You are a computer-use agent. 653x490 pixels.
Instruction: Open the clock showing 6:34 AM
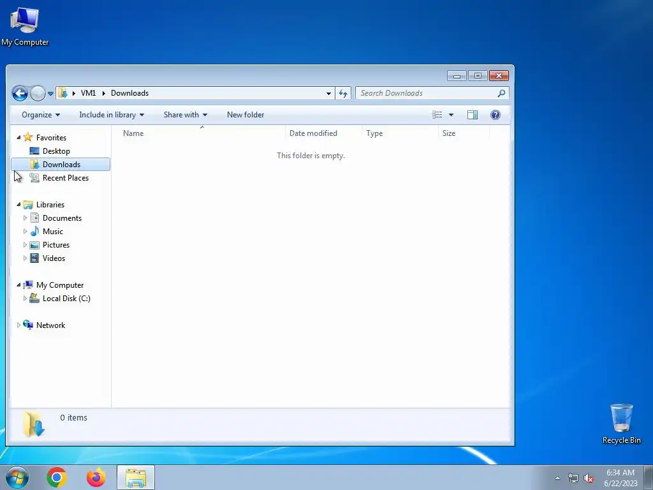click(x=620, y=478)
